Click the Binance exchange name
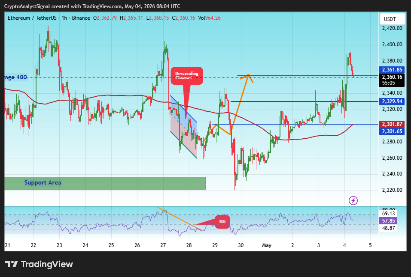Image resolution: width=411 pixels, height=277 pixels. tap(81, 18)
